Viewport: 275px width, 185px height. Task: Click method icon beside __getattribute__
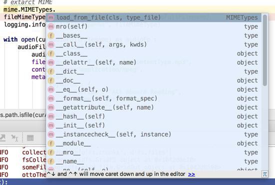pyautogui.click(x=51, y=107)
